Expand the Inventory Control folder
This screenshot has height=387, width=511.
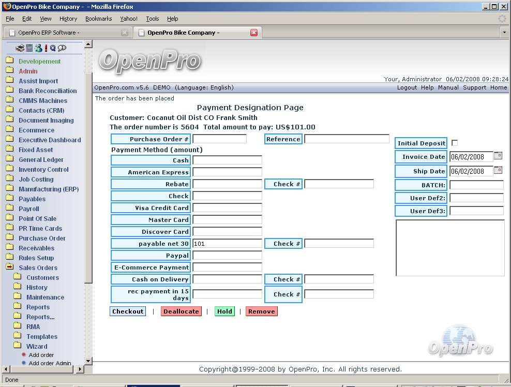point(9,169)
